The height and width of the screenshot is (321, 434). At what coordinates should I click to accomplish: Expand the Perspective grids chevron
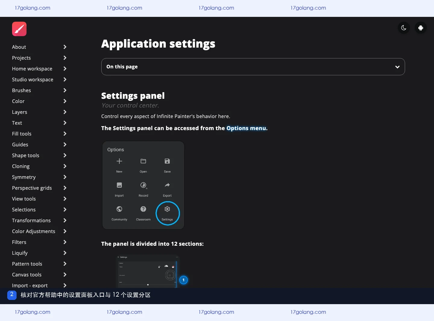pos(65,188)
